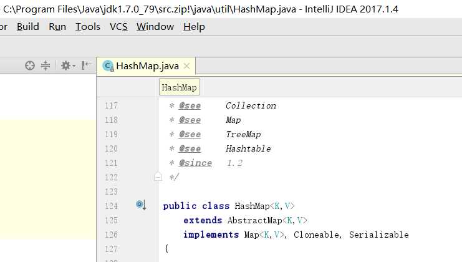The height and width of the screenshot is (262, 462).
Task: Open the VCS menu
Action: click(118, 27)
